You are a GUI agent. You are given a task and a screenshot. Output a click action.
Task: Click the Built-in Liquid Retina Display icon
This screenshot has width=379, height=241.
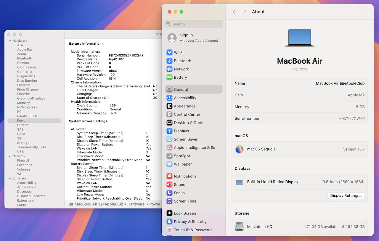point(239,182)
